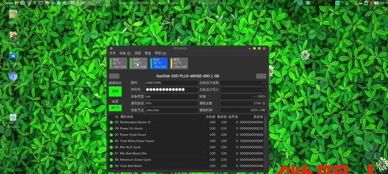Click the 通电次数 field showing 2760 次
This screenshot has height=174, width=388.
244,104
